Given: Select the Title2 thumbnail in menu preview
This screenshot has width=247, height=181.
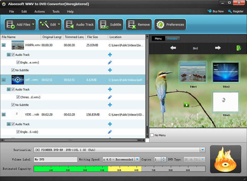Looking at the screenshot, I should tap(226, 72).
